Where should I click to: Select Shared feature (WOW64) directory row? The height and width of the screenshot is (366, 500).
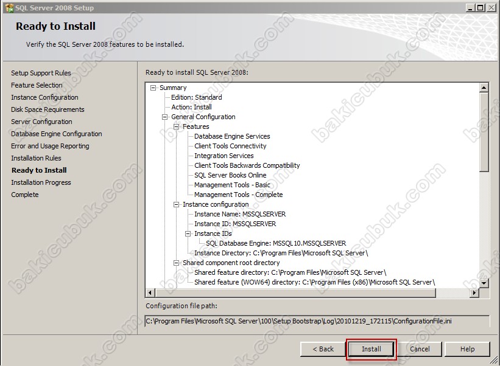coord(315,282)
